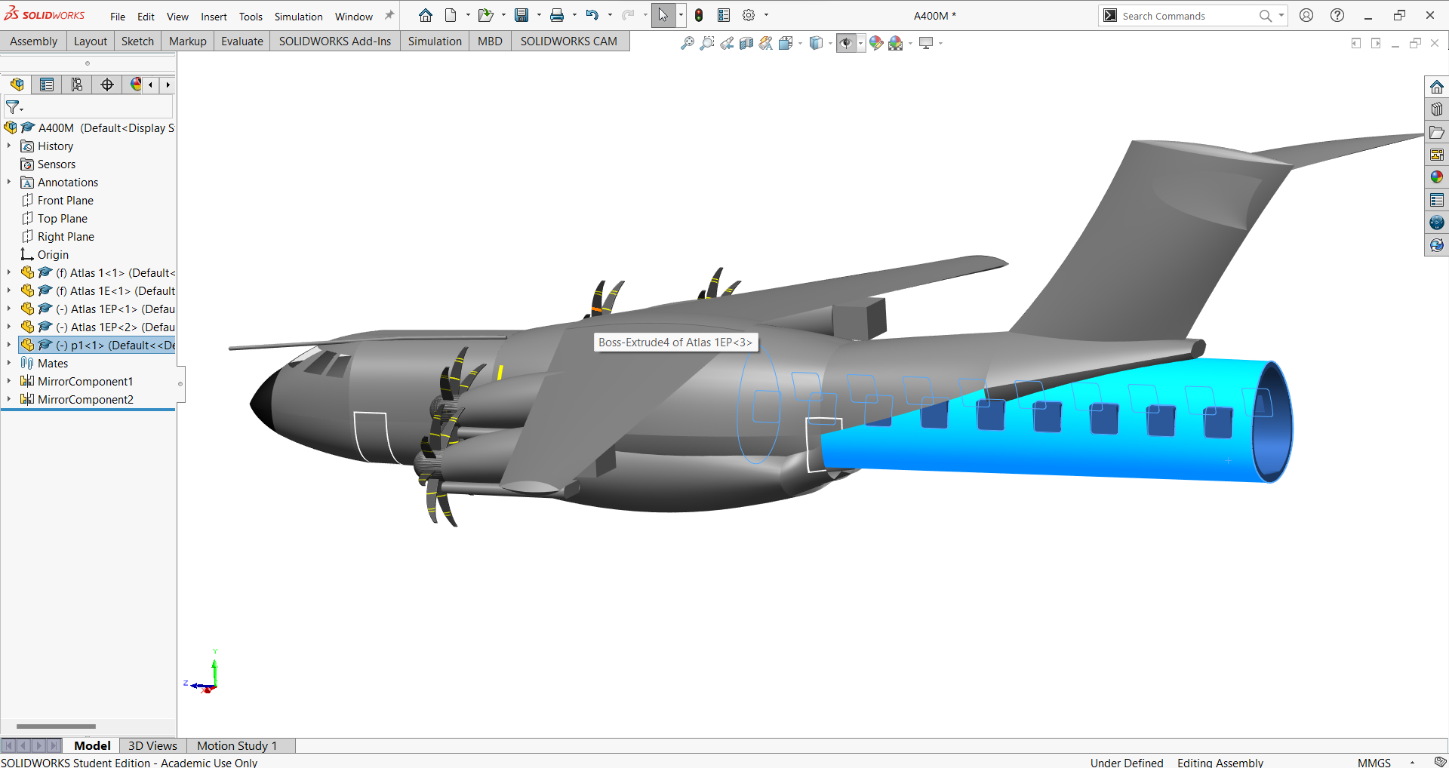1449x768 pixels.
Task: Open the MMGS unit system selector
Action: pyautogui.click(x=1374, y=762)
